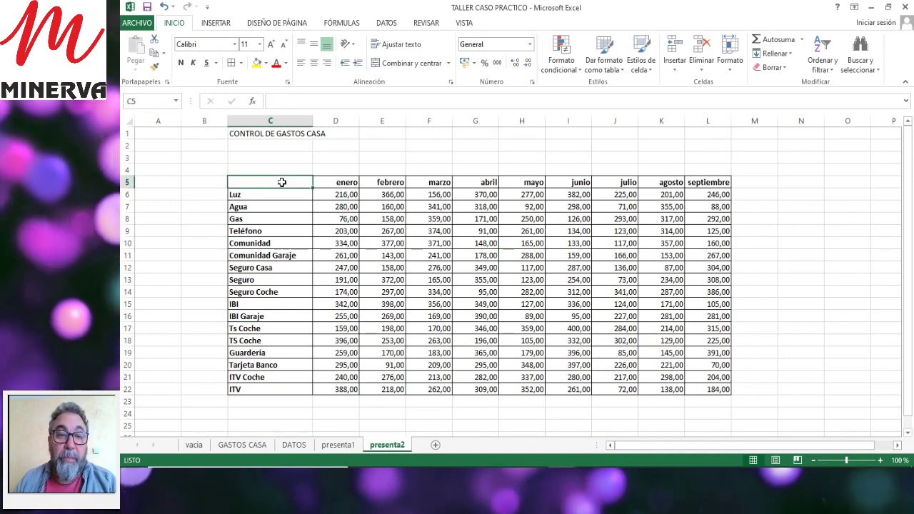Click the increase decimals icon
The image size is (914, 514).
click(x=514, y=63)
